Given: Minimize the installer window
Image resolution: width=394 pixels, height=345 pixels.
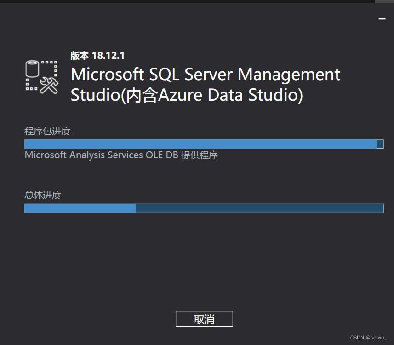Looking at the screenshot, I should (382, 18).
